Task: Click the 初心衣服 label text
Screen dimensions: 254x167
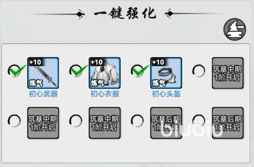Action: (105, 94)
